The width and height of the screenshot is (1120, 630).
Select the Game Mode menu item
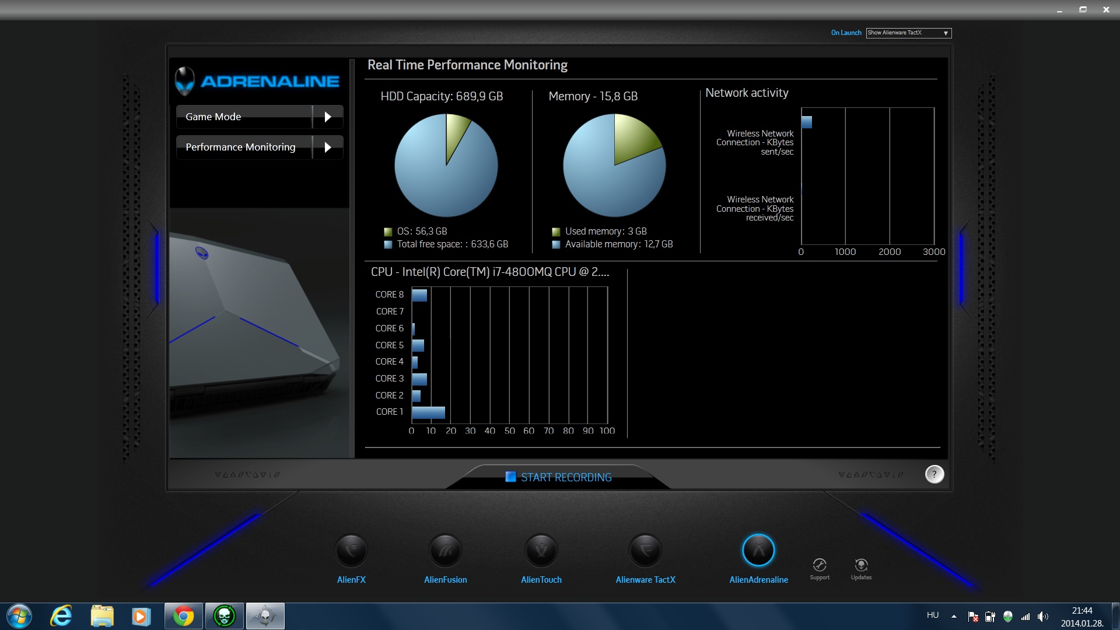point(244,117)
